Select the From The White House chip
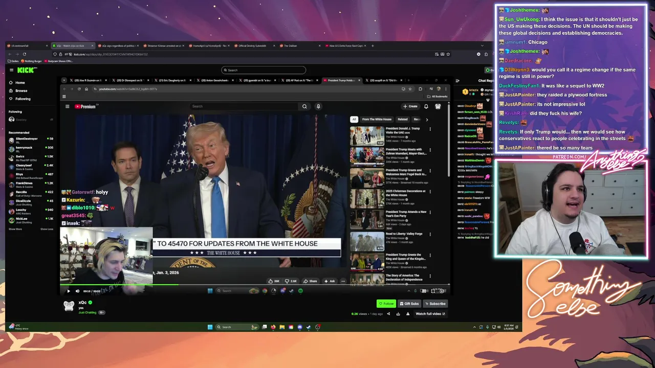Screen dimensions: 655x368 (x=377, y=119)
